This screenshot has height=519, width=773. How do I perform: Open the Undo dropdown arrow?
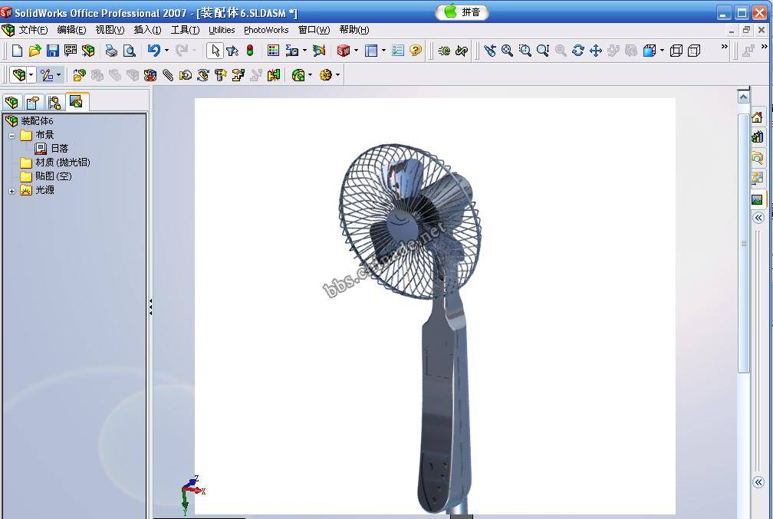166,51
